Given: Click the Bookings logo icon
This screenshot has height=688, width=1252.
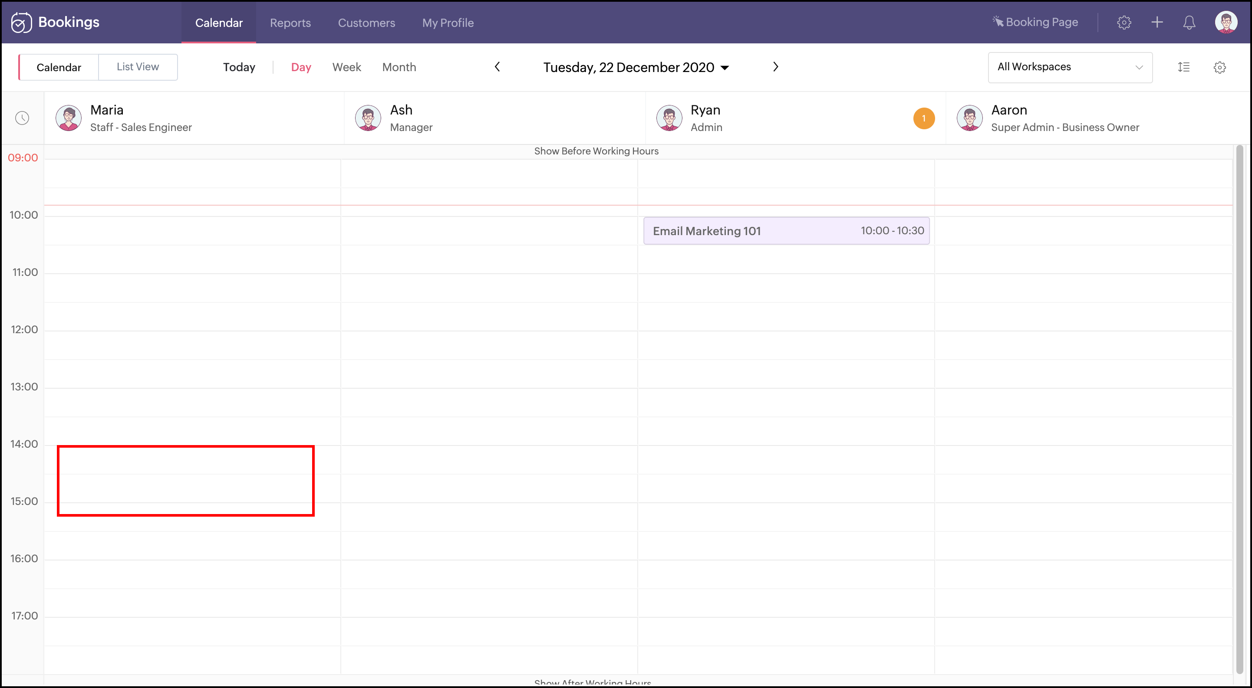Looking at the screenshot, I should click(x=21, y=22).
